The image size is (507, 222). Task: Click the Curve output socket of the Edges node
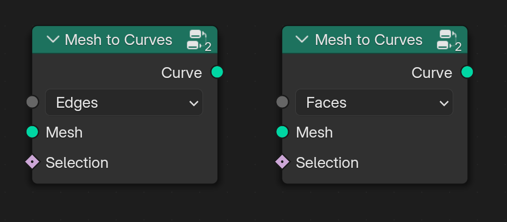point(217,72)
